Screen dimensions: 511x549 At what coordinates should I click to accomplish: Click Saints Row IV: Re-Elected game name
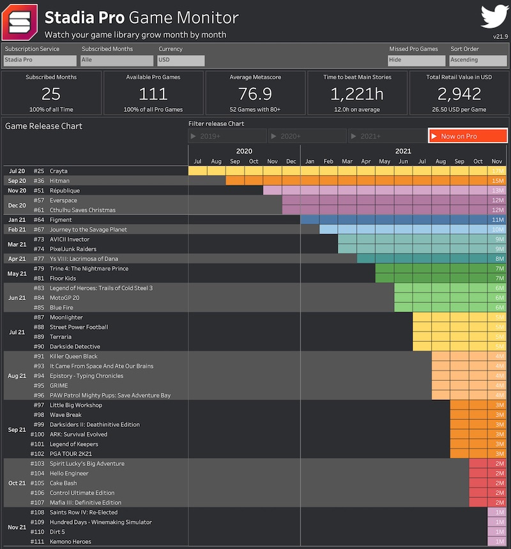pos(84,513)
